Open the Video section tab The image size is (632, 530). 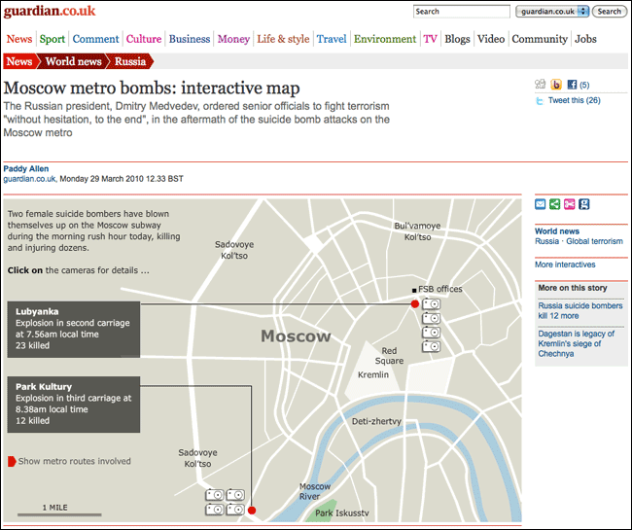(x=491, y=39)
